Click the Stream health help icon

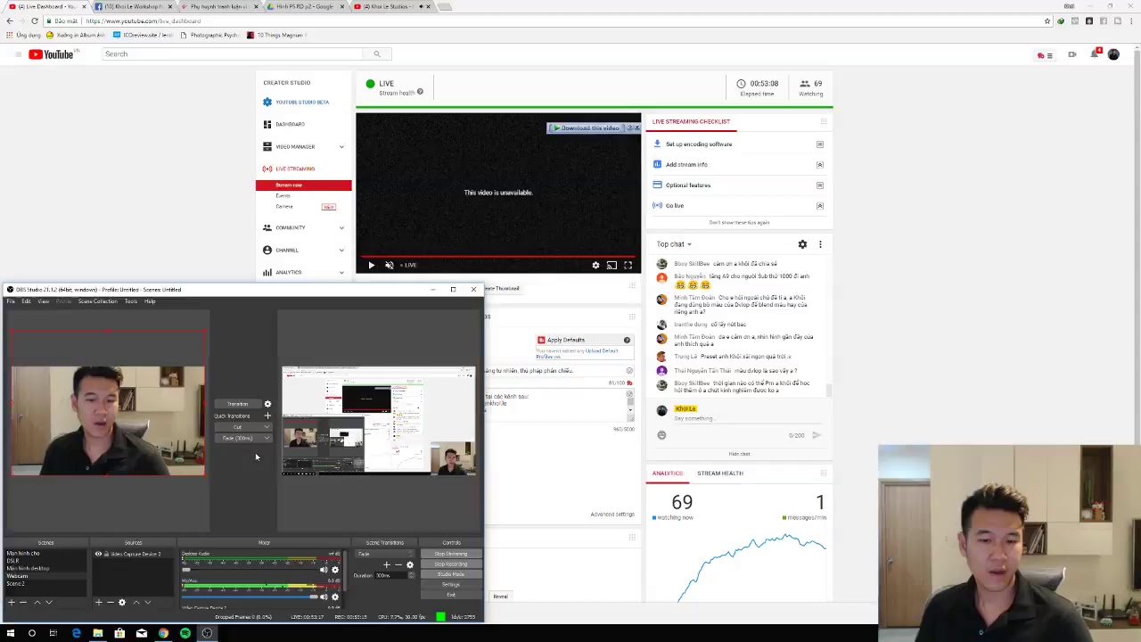(x=420, y=92)
